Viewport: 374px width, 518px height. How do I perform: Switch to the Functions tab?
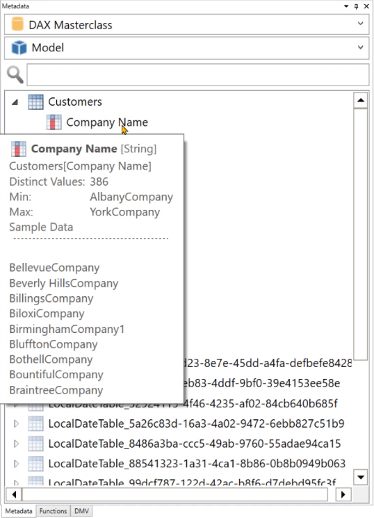(54, 511)
